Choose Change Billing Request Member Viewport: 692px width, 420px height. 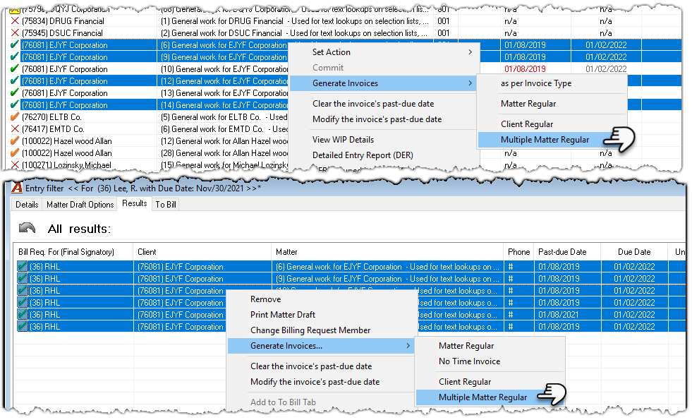pos(310,330)
